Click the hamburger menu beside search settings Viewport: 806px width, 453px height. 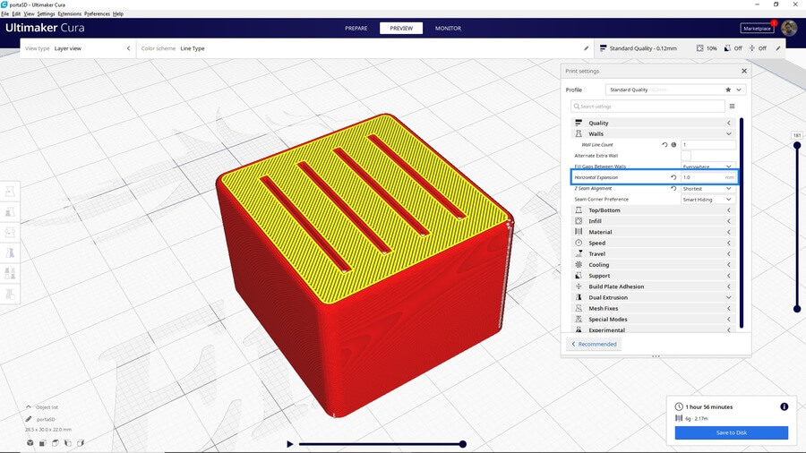click(x=732, y=107)
